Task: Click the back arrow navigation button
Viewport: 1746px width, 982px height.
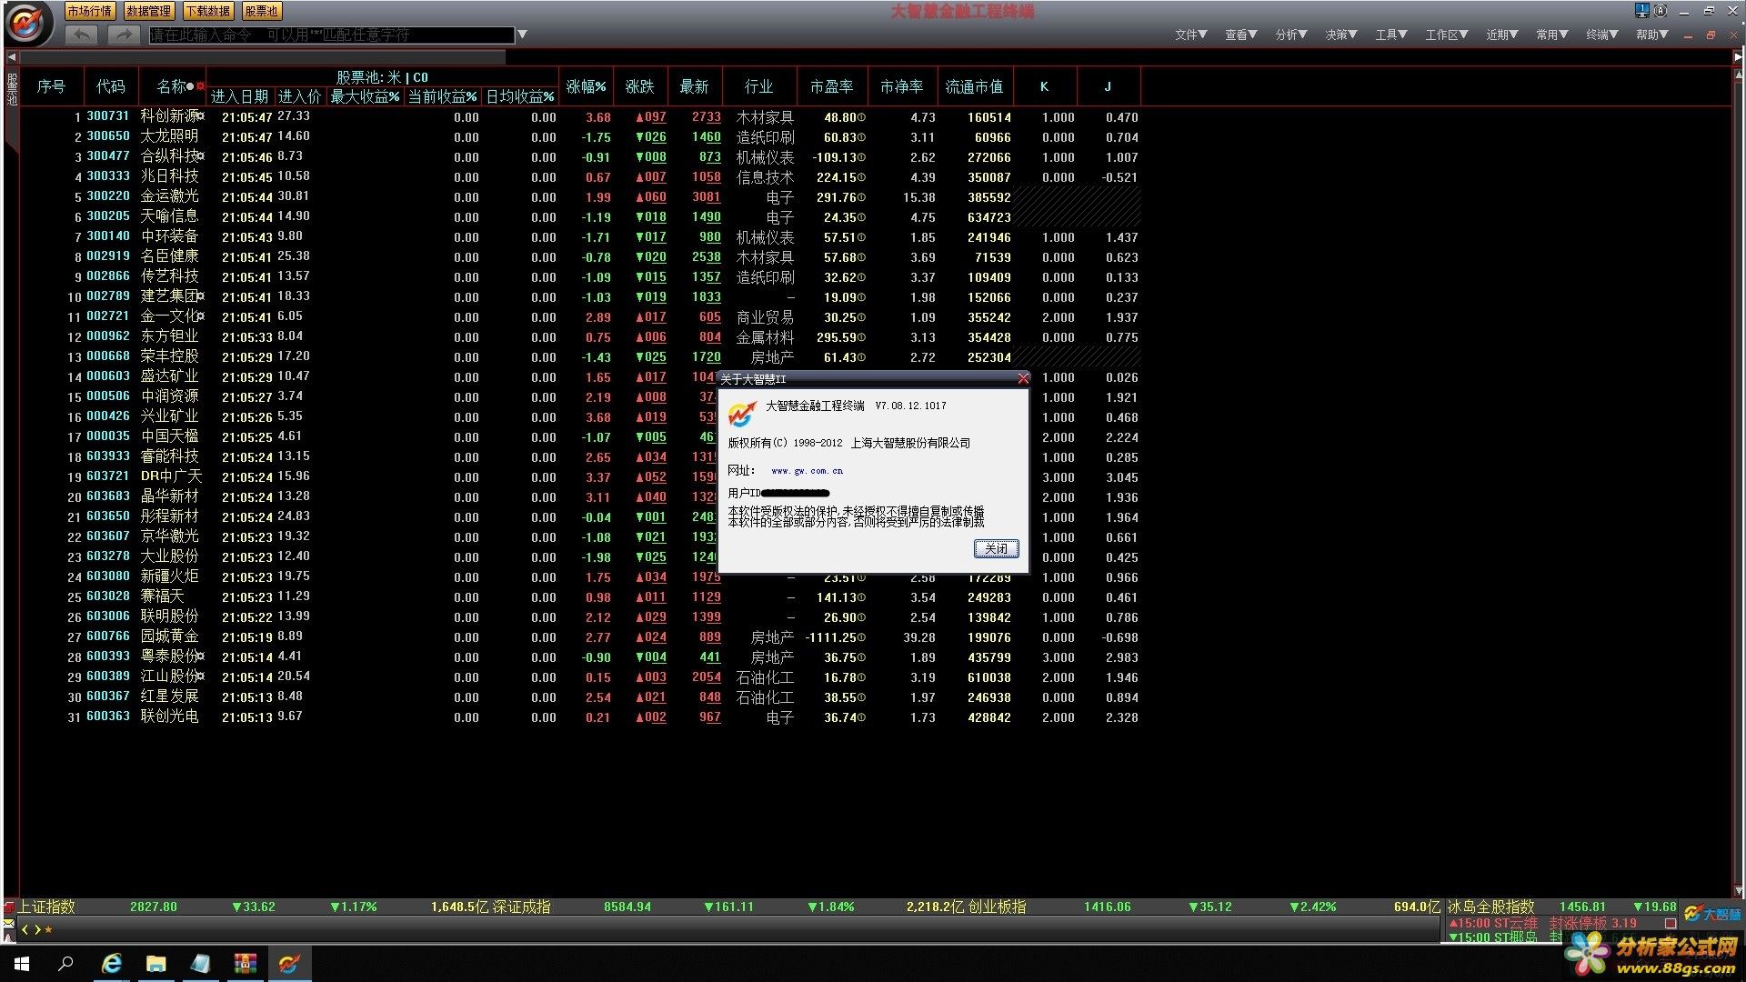Action: 83,35
